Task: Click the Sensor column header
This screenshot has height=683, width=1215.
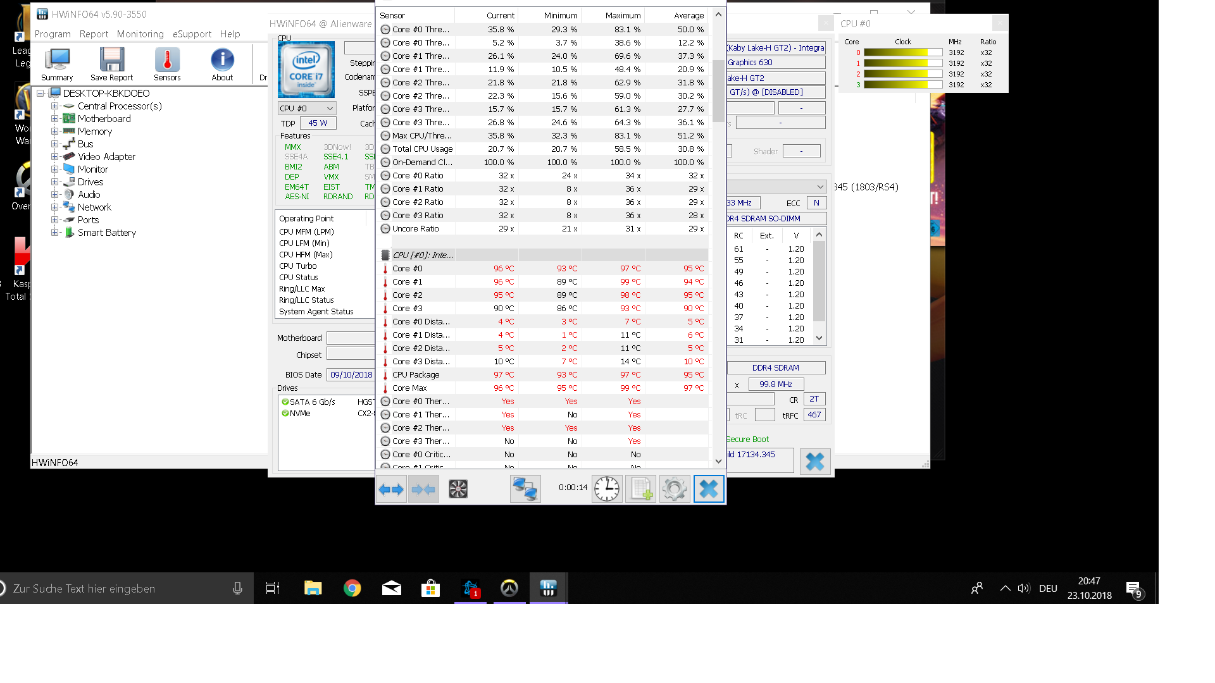Action: tap(416, 15)
